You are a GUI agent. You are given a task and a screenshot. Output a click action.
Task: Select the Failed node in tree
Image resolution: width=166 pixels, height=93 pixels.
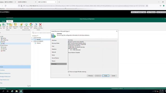4,51
